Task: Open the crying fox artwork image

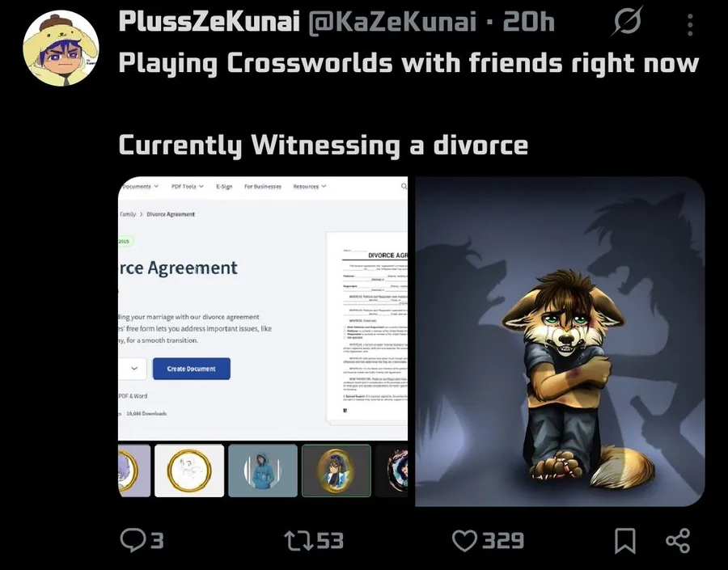Action: pos(560,341)
